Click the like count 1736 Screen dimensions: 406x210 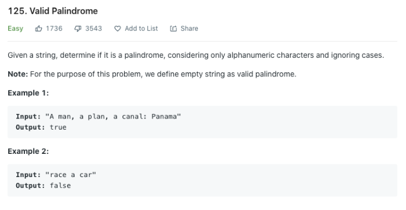pyautogui.click(x=54, y=28)
